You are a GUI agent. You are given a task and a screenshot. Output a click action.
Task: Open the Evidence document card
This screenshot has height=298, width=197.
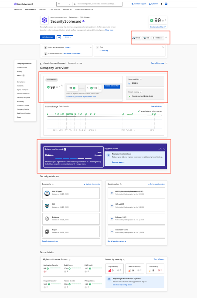71,219
